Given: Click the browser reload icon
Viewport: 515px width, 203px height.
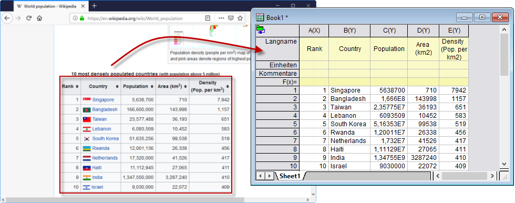Looking at the screenshot, I should pyautogui.click(x=29, y=18).
